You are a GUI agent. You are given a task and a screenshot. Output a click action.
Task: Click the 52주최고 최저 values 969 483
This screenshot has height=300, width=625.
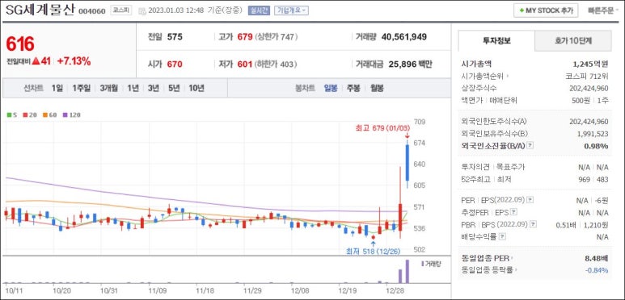pyautogui.click(x=593, y=180)
